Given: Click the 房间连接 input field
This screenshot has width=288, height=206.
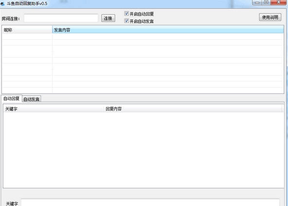Looking at the screenshot, I should point(61,18).
